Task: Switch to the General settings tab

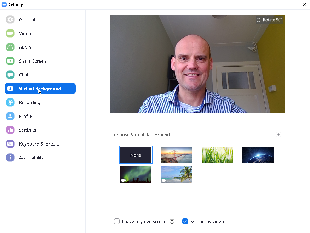Action: 27,19
